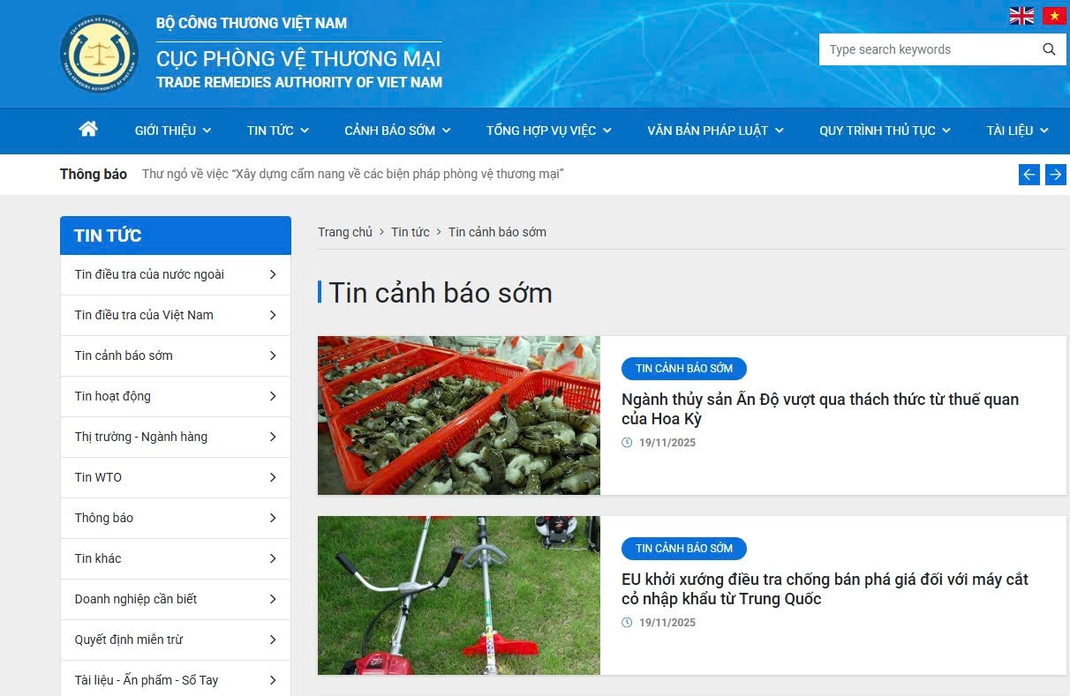Viewport: 1070px width, 696px height.
Task: Show next announcement with right arrow
Action: (x=1055, y=175)
